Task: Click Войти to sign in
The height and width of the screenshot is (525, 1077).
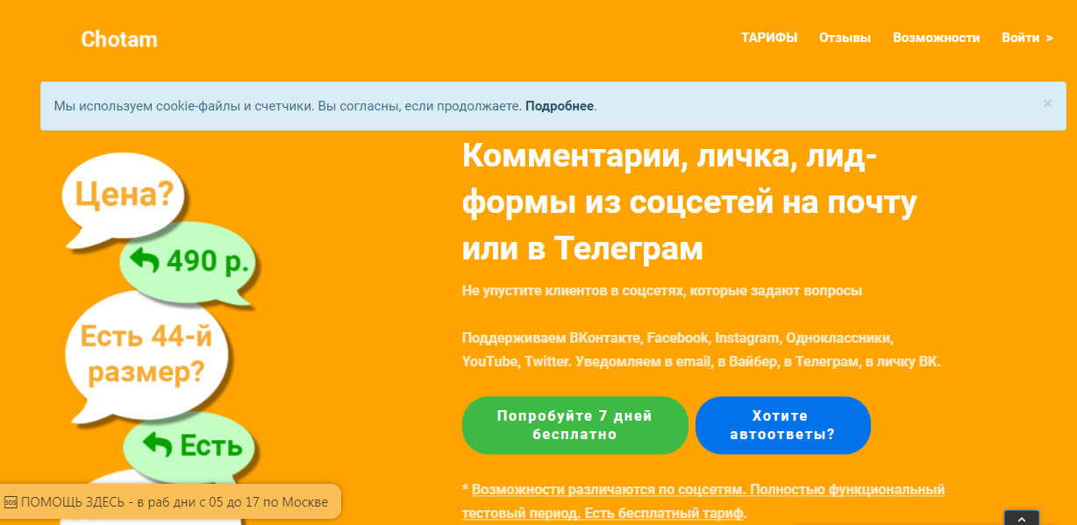Action: tap(1026, 38)
